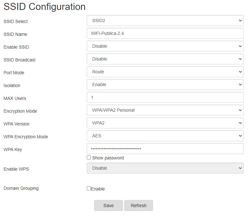Image resolution: width=250 pixels, height=218 pixels.
Task: Enable the Domain Grouping checkbox
Action: (x=89, y=189)
